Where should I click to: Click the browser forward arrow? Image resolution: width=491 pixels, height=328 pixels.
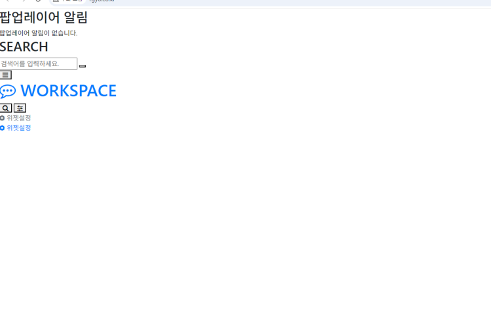click(x=23, y=1)
